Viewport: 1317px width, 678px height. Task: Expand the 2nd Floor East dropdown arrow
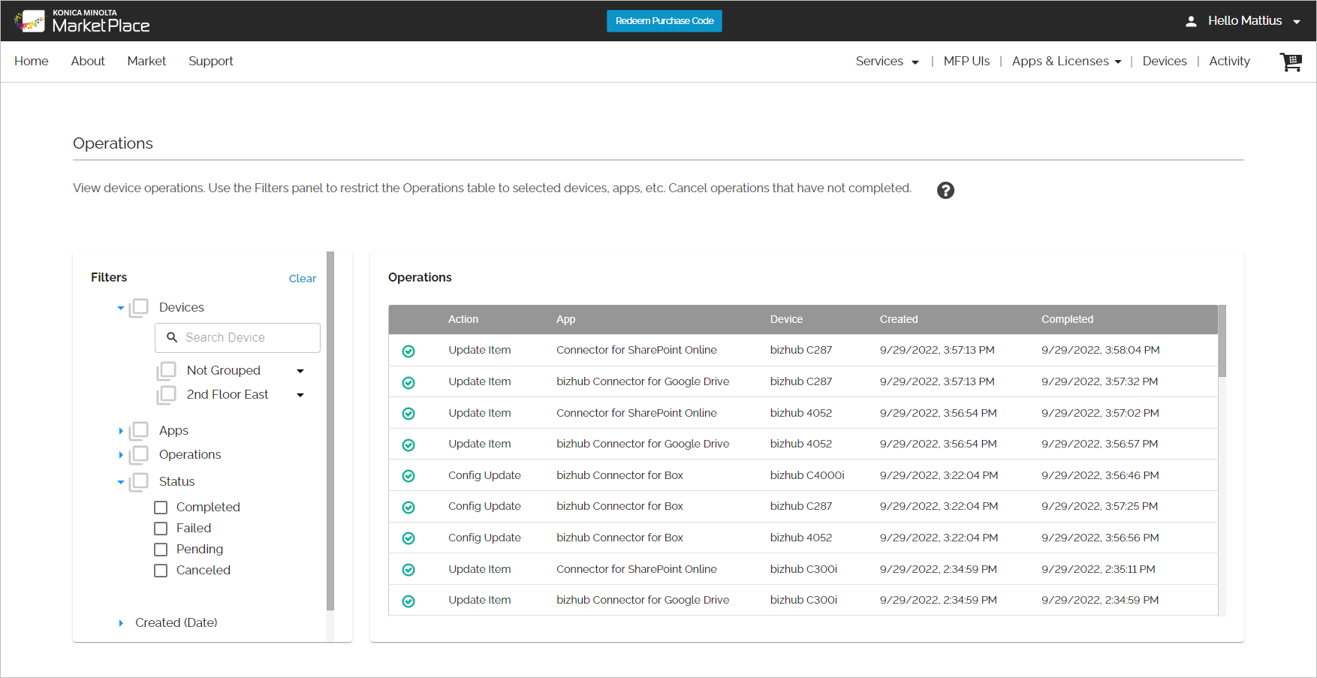(x=300, y=395)
